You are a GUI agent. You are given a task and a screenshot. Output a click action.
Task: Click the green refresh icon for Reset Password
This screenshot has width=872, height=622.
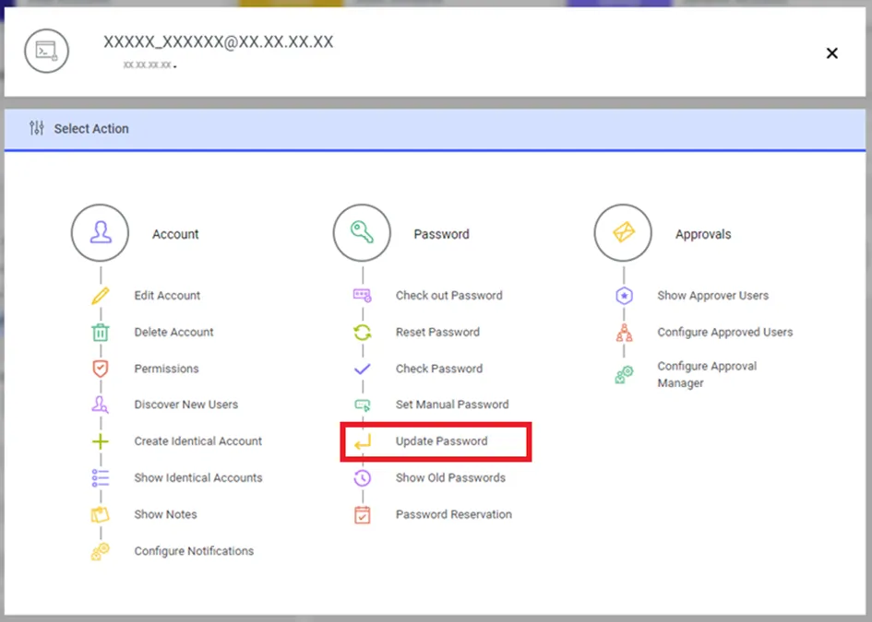(362, 332)
